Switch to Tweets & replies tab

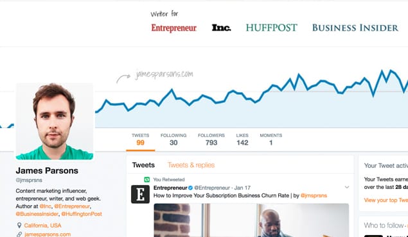(191, 165)
